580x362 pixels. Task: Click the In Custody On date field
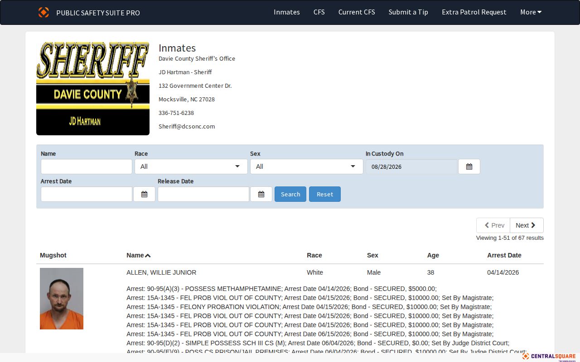click(412, 167)
